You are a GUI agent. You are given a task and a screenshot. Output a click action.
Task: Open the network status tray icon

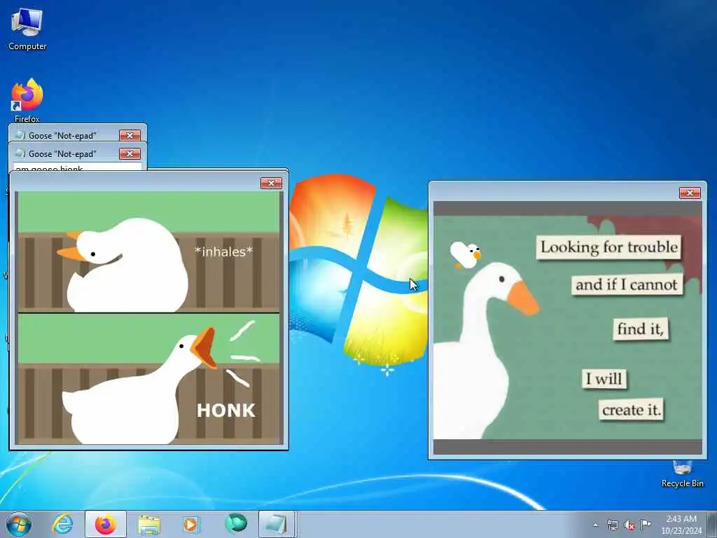(612, 525)
